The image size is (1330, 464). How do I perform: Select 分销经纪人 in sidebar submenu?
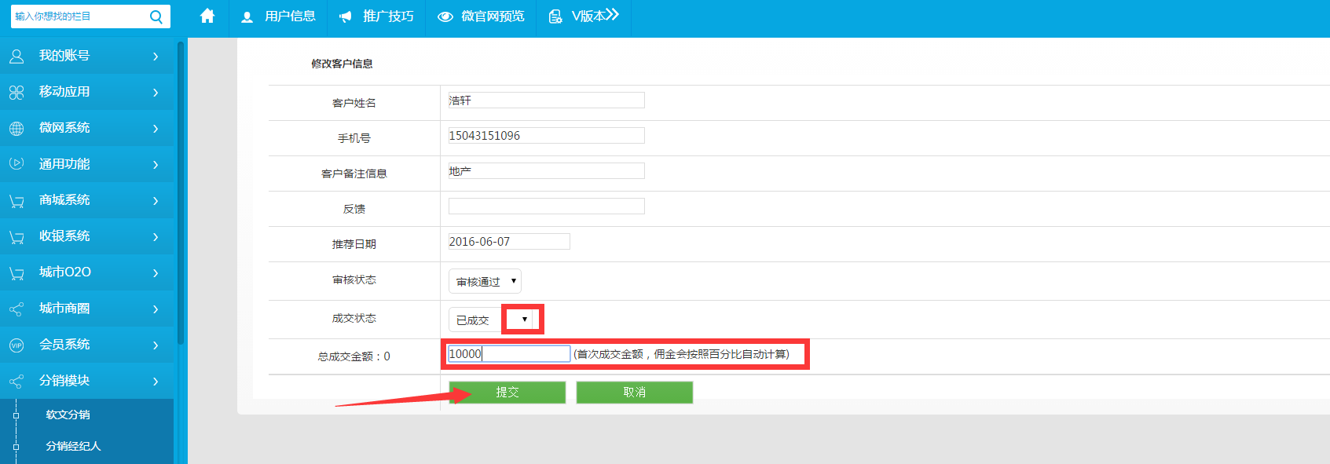tap(73, 446)
